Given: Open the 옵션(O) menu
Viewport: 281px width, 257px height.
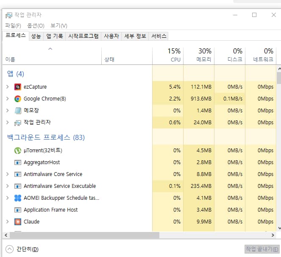Looking at the screenshot, I should [x=36, y=26].
